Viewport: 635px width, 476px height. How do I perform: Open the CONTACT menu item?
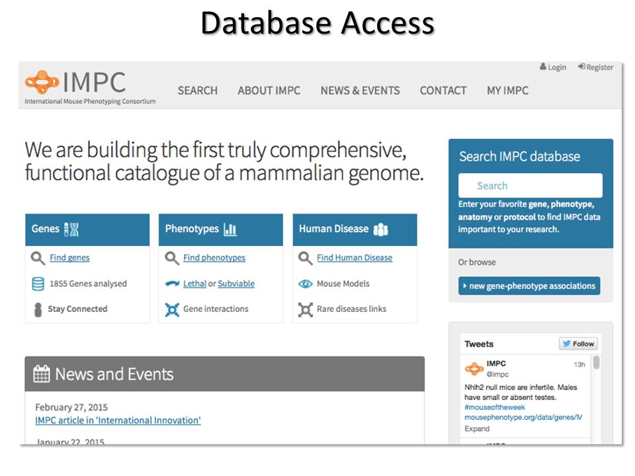click(443, 91)
